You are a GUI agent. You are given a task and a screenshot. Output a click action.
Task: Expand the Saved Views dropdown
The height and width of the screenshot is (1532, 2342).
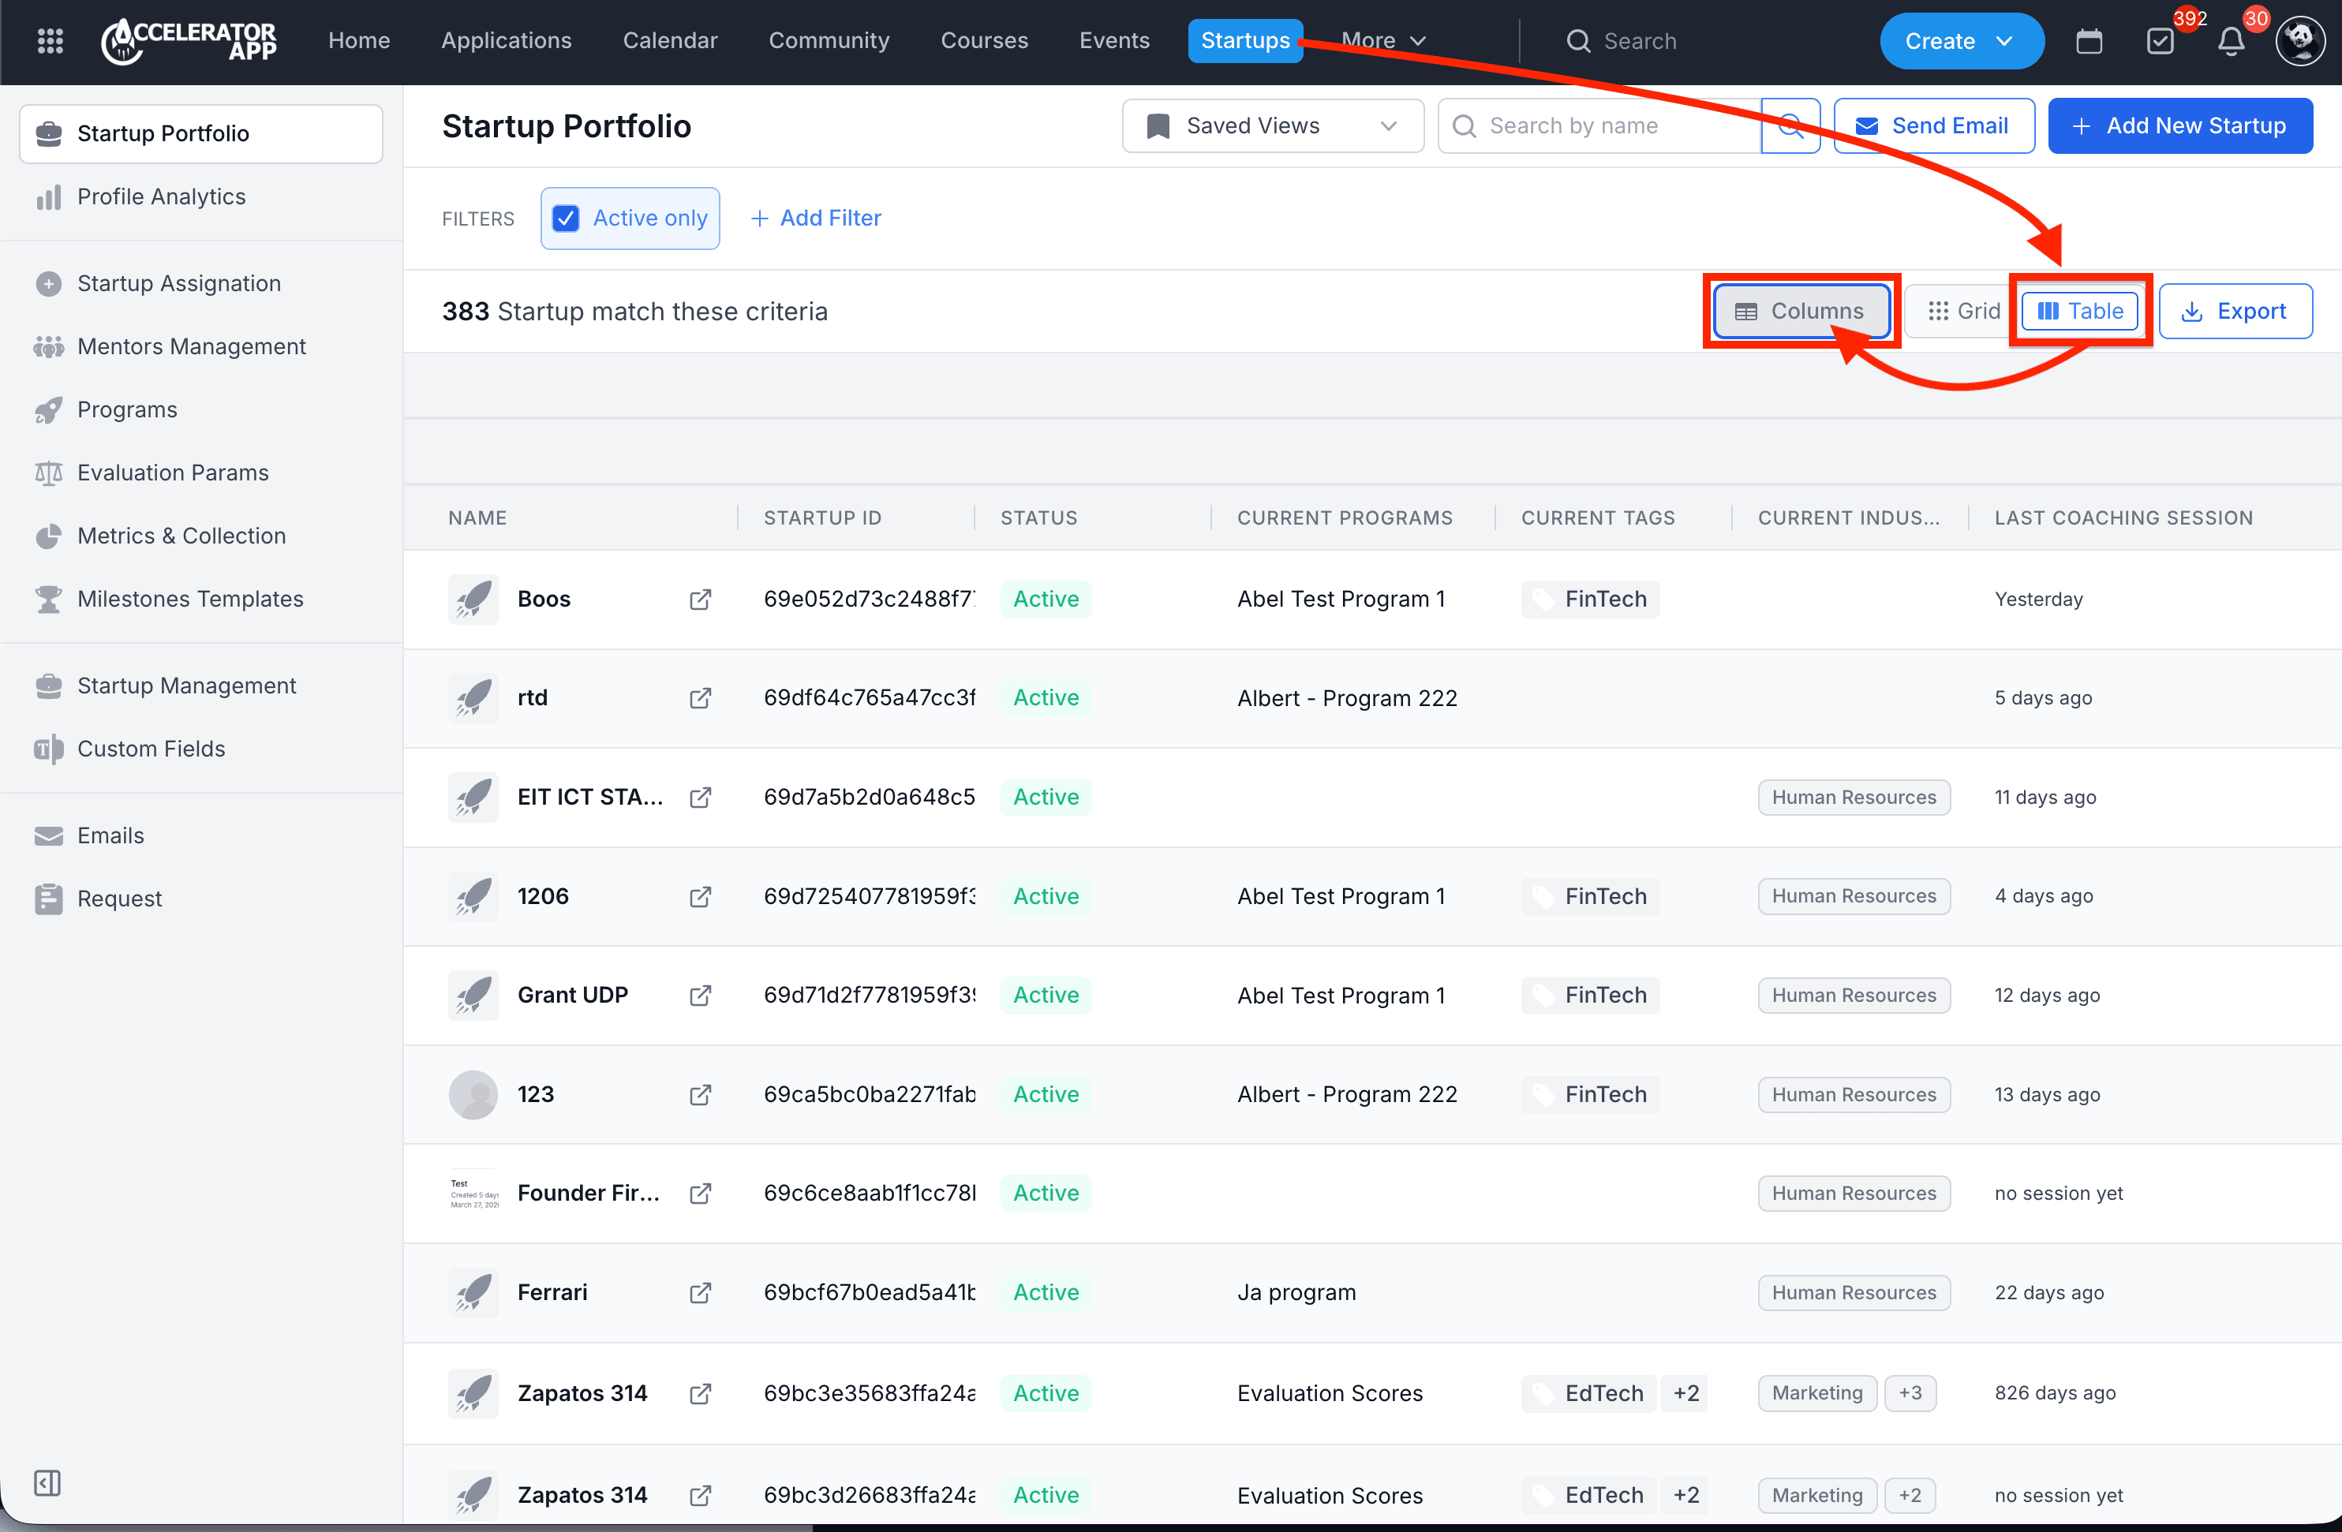pyautogui.click(x=1272, y=126)
